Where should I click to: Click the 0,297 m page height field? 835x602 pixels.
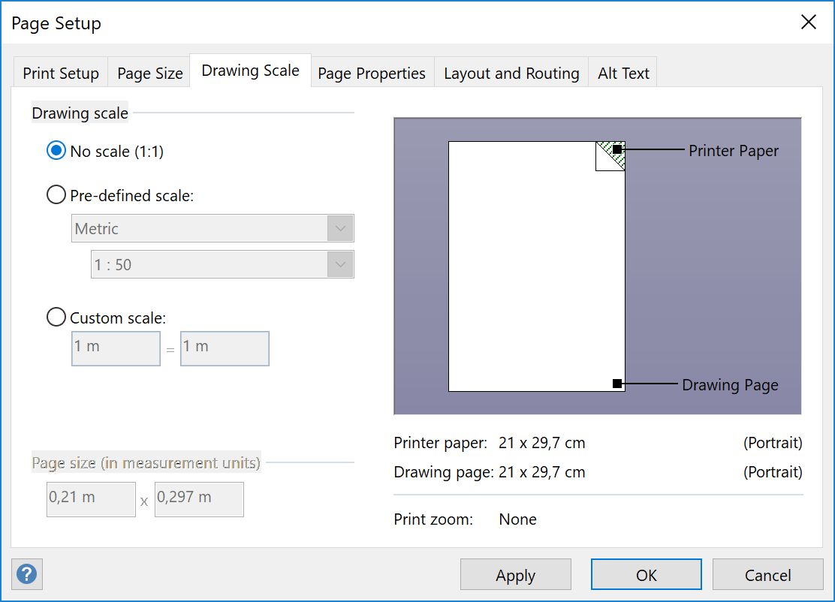[x=199, y=499]
